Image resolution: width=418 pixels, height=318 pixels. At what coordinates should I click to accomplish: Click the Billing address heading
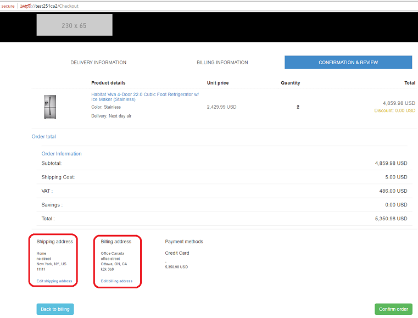(x=116, y=242)
